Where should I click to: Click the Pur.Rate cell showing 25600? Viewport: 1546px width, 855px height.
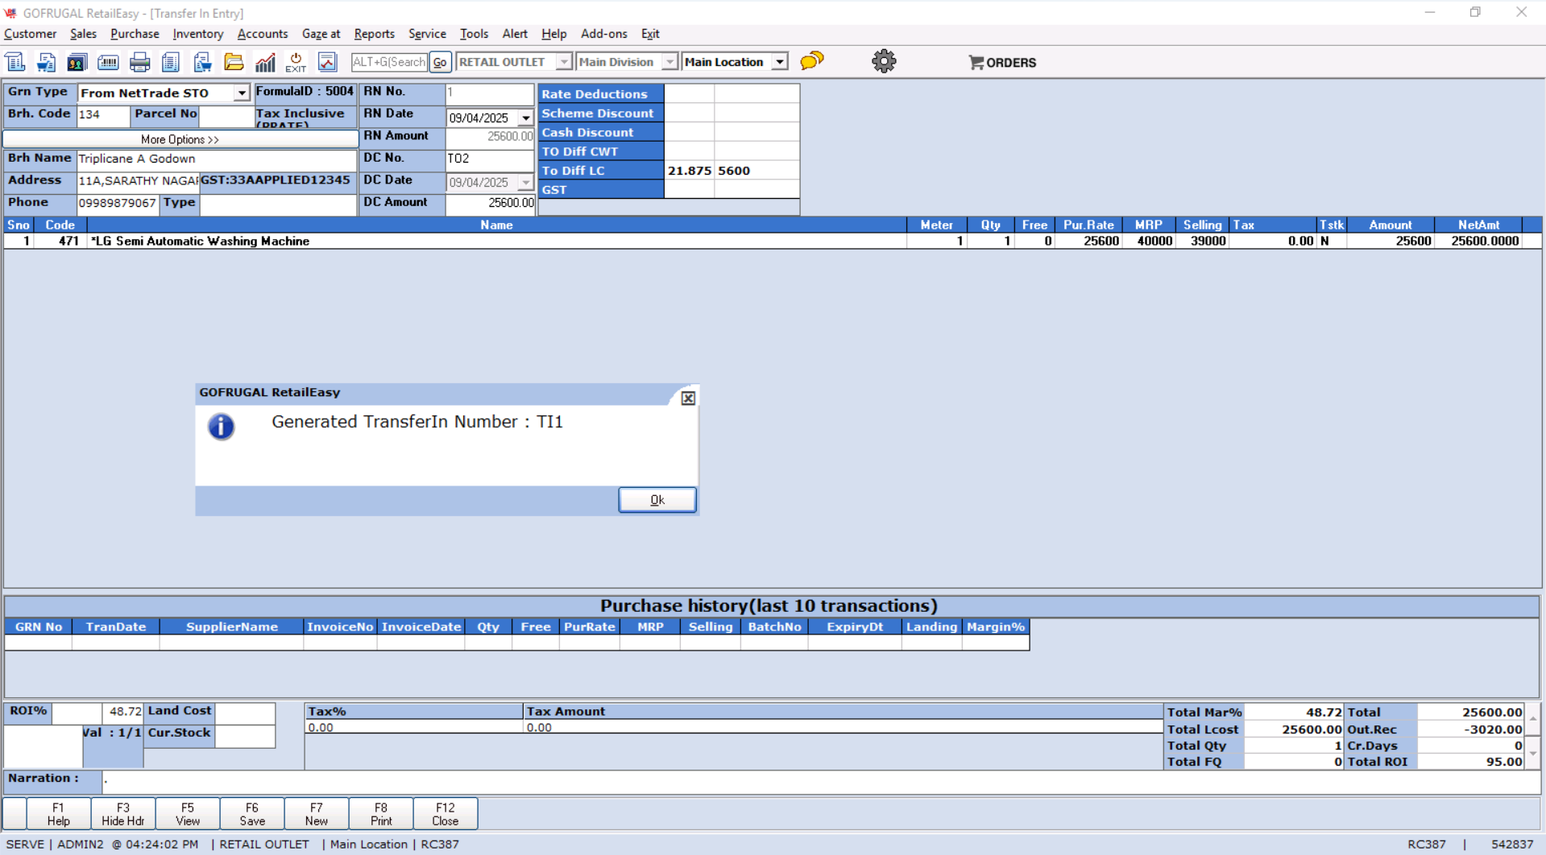click(x=1088, y=241)
